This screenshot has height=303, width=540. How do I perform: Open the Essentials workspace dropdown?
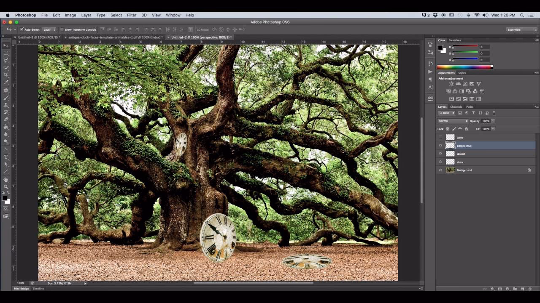point(522,29)
